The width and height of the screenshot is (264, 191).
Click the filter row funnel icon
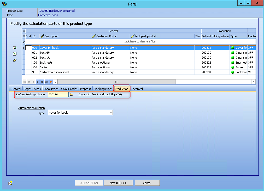coord(24,42)
